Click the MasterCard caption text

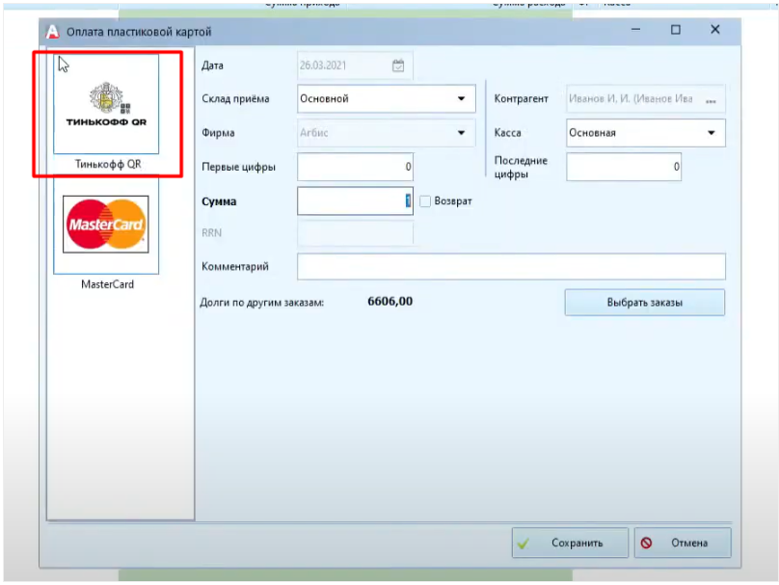(107, 284)
